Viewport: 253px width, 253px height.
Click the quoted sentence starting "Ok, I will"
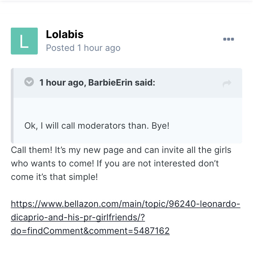[x=97, y=126]
